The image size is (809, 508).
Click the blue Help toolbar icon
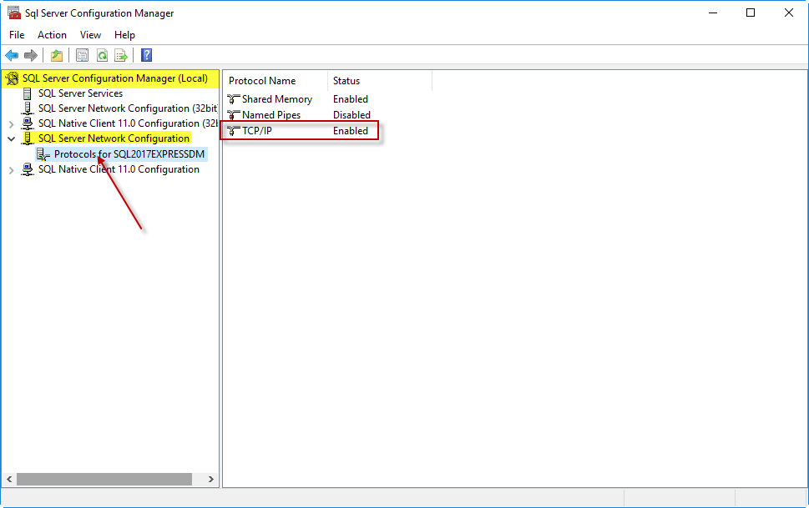pyautogui.click(x=147, y=55)
